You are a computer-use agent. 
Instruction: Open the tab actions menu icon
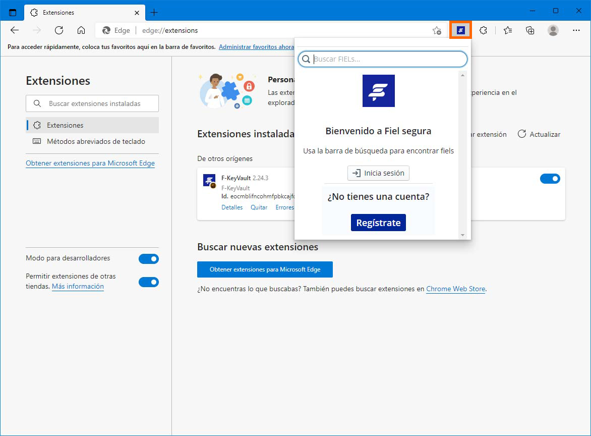click(x=13, y=13)
